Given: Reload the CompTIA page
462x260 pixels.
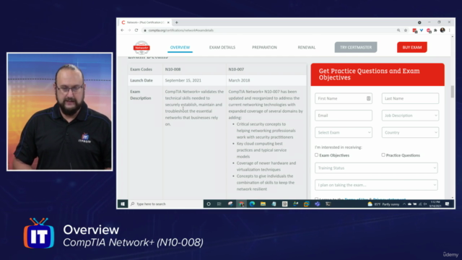Looking at the screenshot, I should click(x=136, y=30).
